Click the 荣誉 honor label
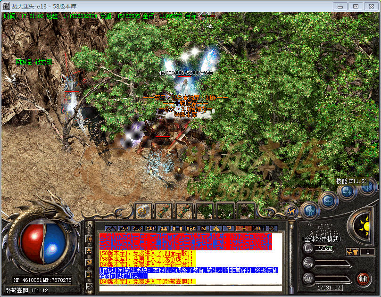This screenshot has height=297, width=381. tap(352, 252)
